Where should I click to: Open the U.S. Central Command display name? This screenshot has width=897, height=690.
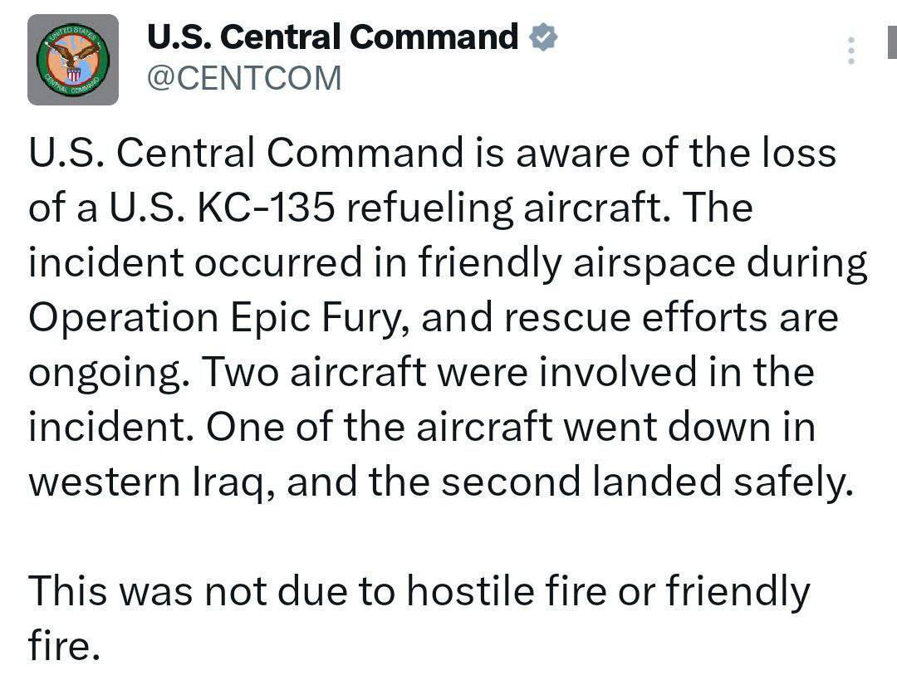[331, 37]
